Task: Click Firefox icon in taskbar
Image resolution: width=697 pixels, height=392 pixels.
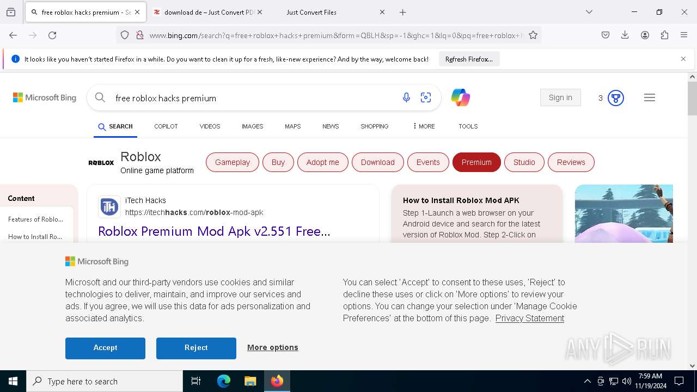Action: pyautogui.click(x=277, y=381)
